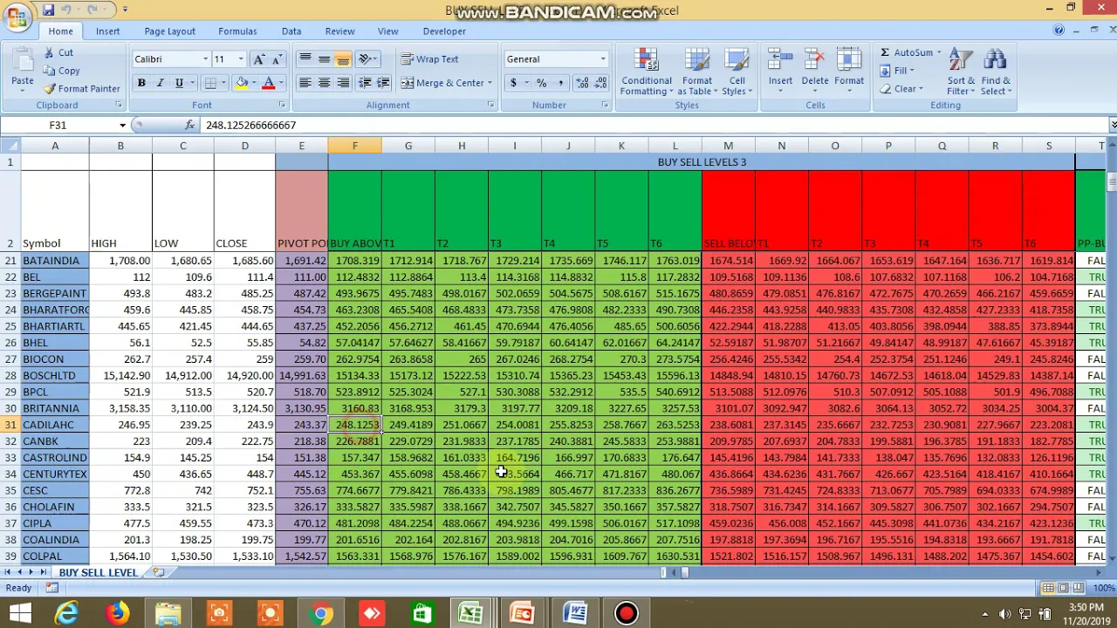Screen dimensions: 1117x628
Task: Click Merge & Center button
Action: coord(442,83)
